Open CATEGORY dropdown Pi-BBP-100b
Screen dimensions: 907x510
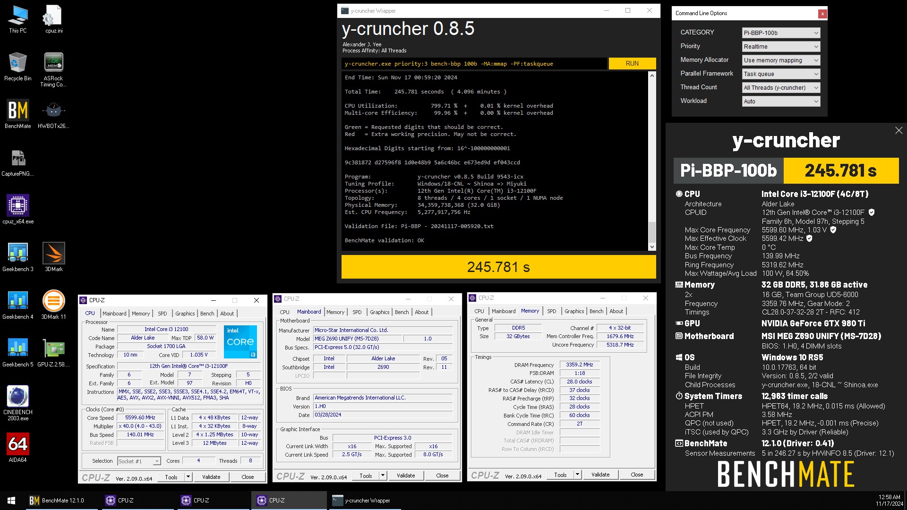(x=781, y=33)
